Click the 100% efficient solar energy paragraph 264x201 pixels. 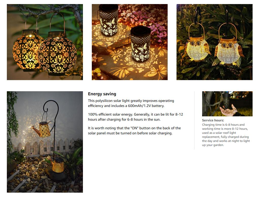[135, 117]
